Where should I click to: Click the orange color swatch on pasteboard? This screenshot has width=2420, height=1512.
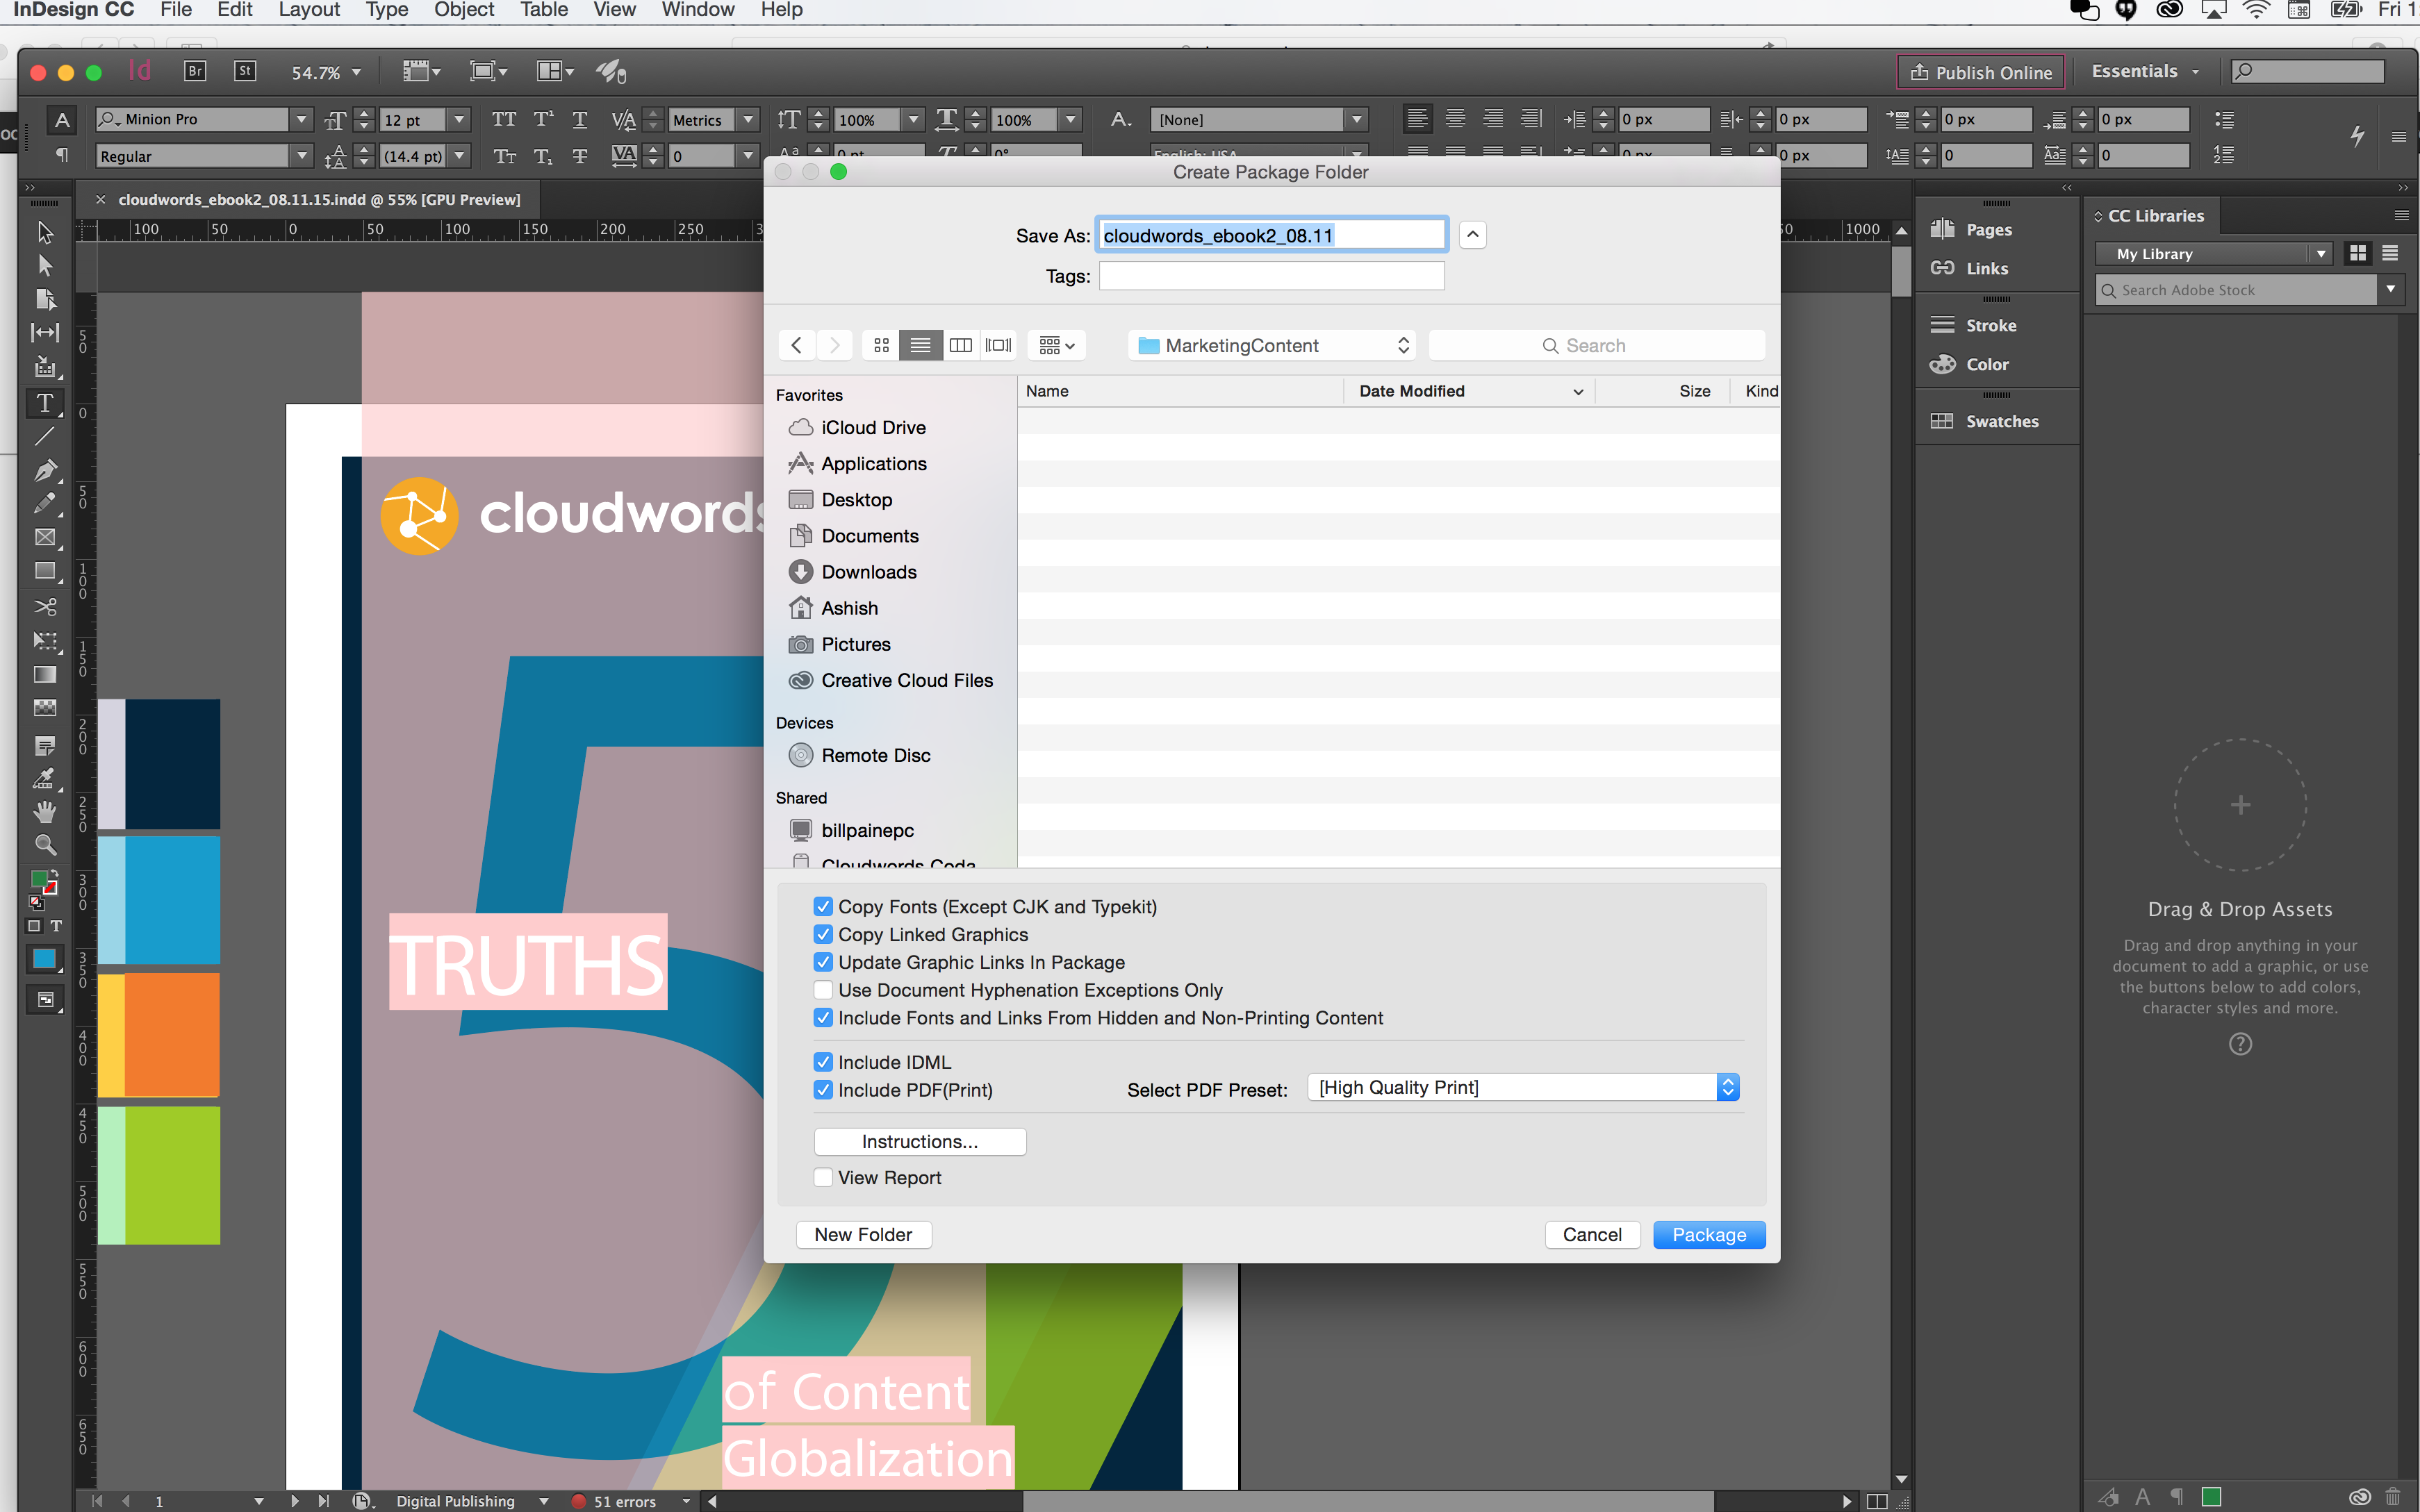pyautogui.click(x=171, y=1035)
